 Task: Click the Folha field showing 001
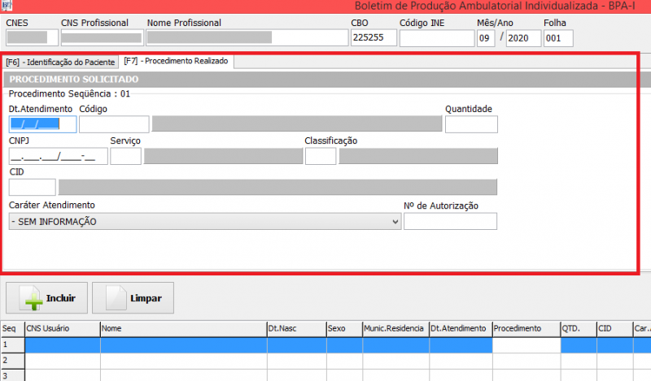[x=557, y=38]
